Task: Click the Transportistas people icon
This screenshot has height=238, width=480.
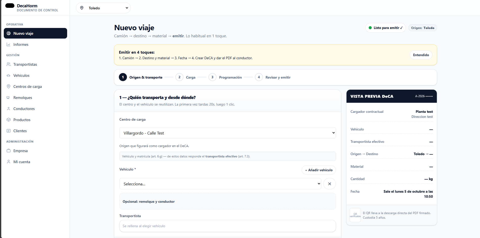Action: (x=9, y=64)
